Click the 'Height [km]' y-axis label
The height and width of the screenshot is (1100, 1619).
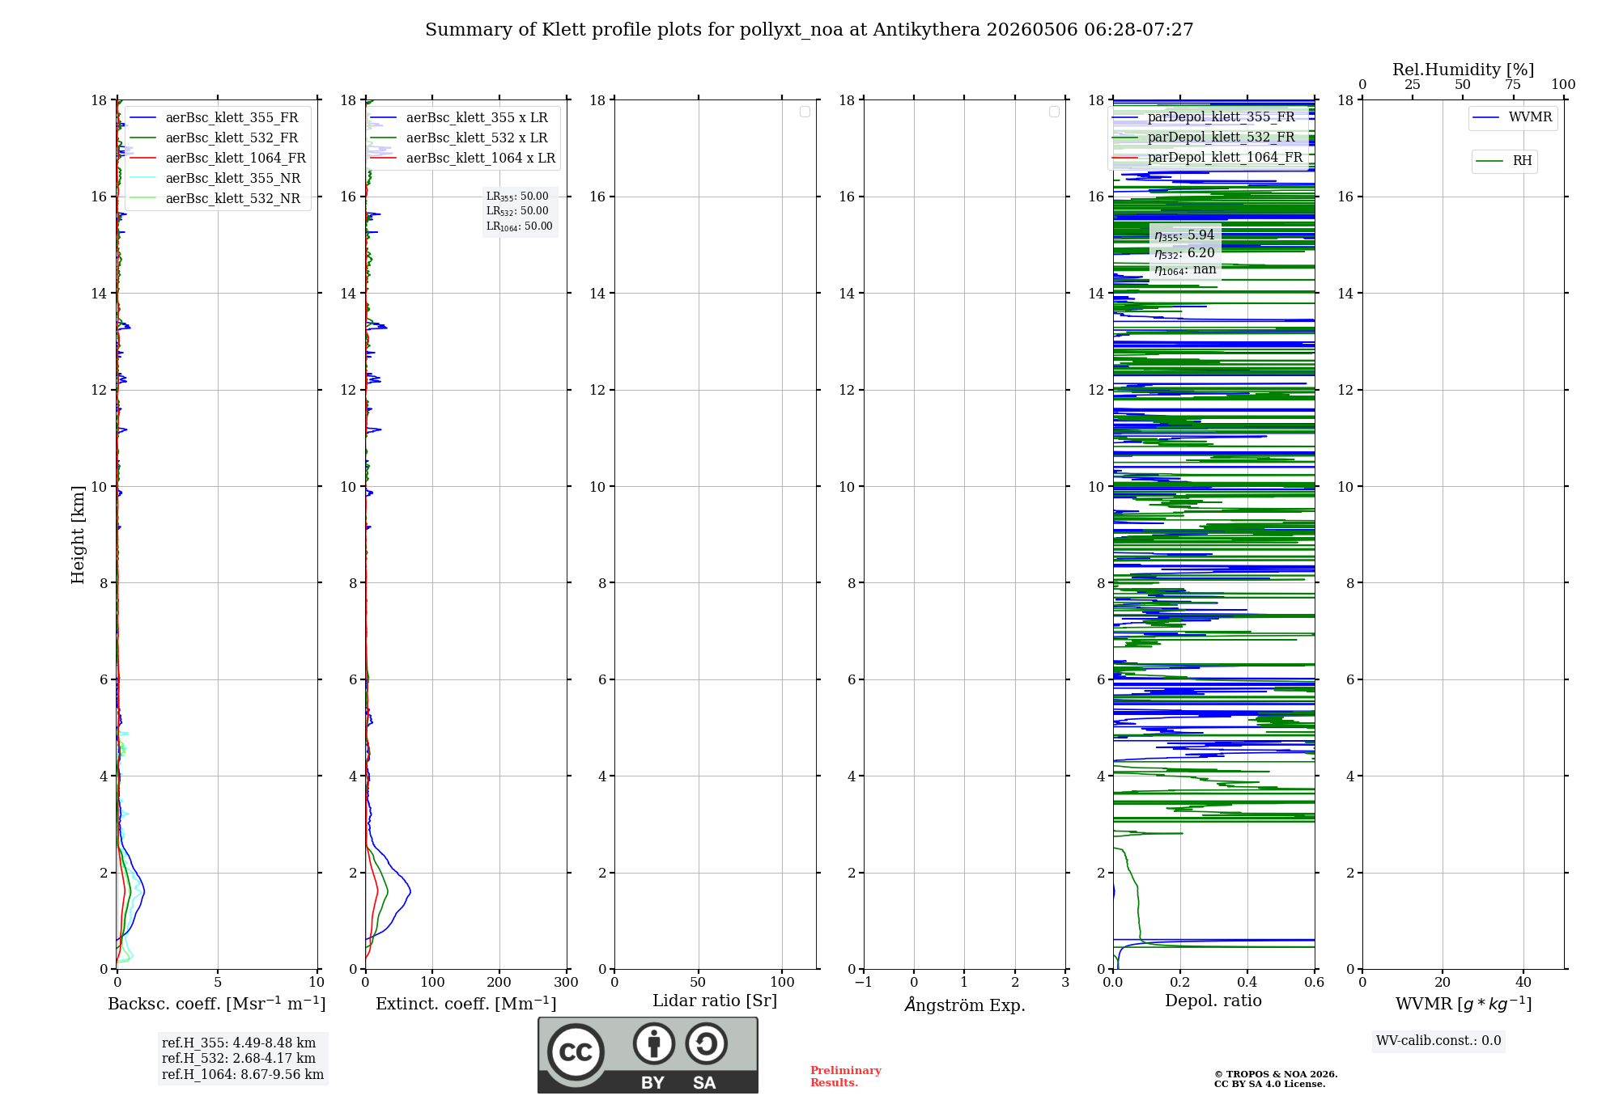click(x=78, y=535)
